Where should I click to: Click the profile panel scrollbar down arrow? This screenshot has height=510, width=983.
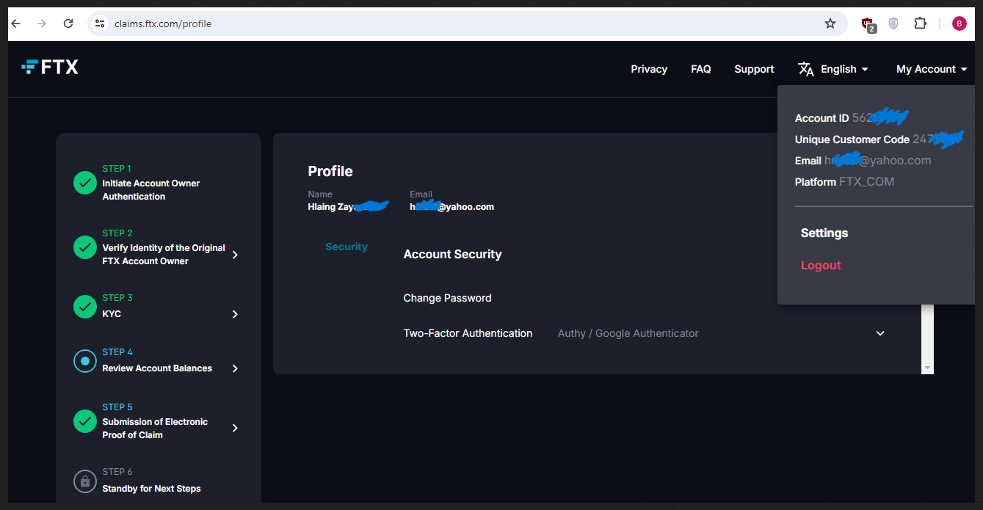(927, 368)
